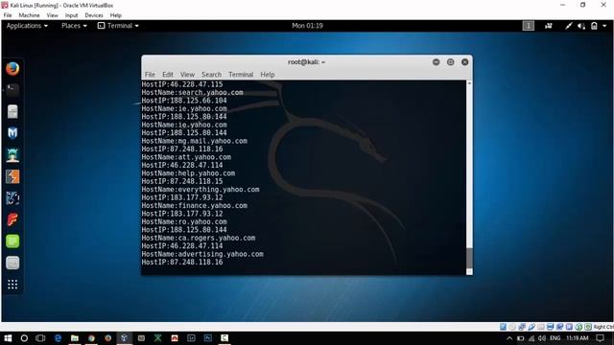
Task: Open Task View on Windows taskbar
Action: coord(40,338)
